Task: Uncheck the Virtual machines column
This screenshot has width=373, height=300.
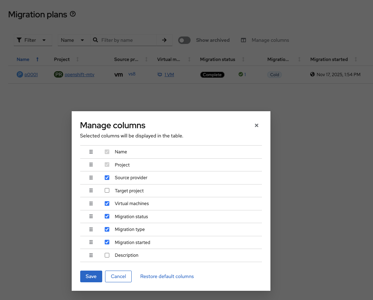Action: pyautogui.click(x=107, y=203)
